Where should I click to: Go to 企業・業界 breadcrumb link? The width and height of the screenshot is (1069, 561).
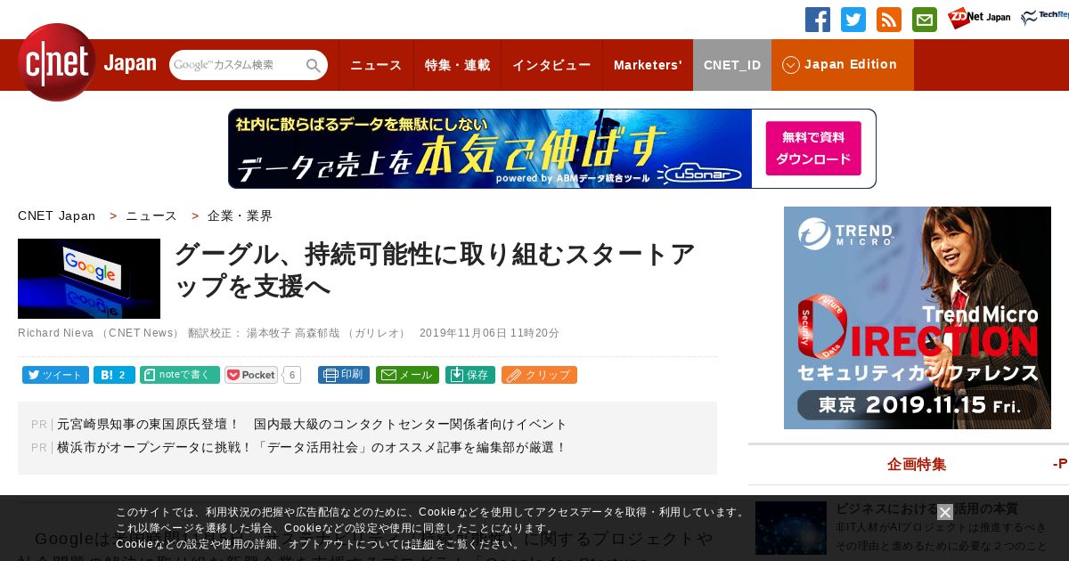[x=240, y=215]
